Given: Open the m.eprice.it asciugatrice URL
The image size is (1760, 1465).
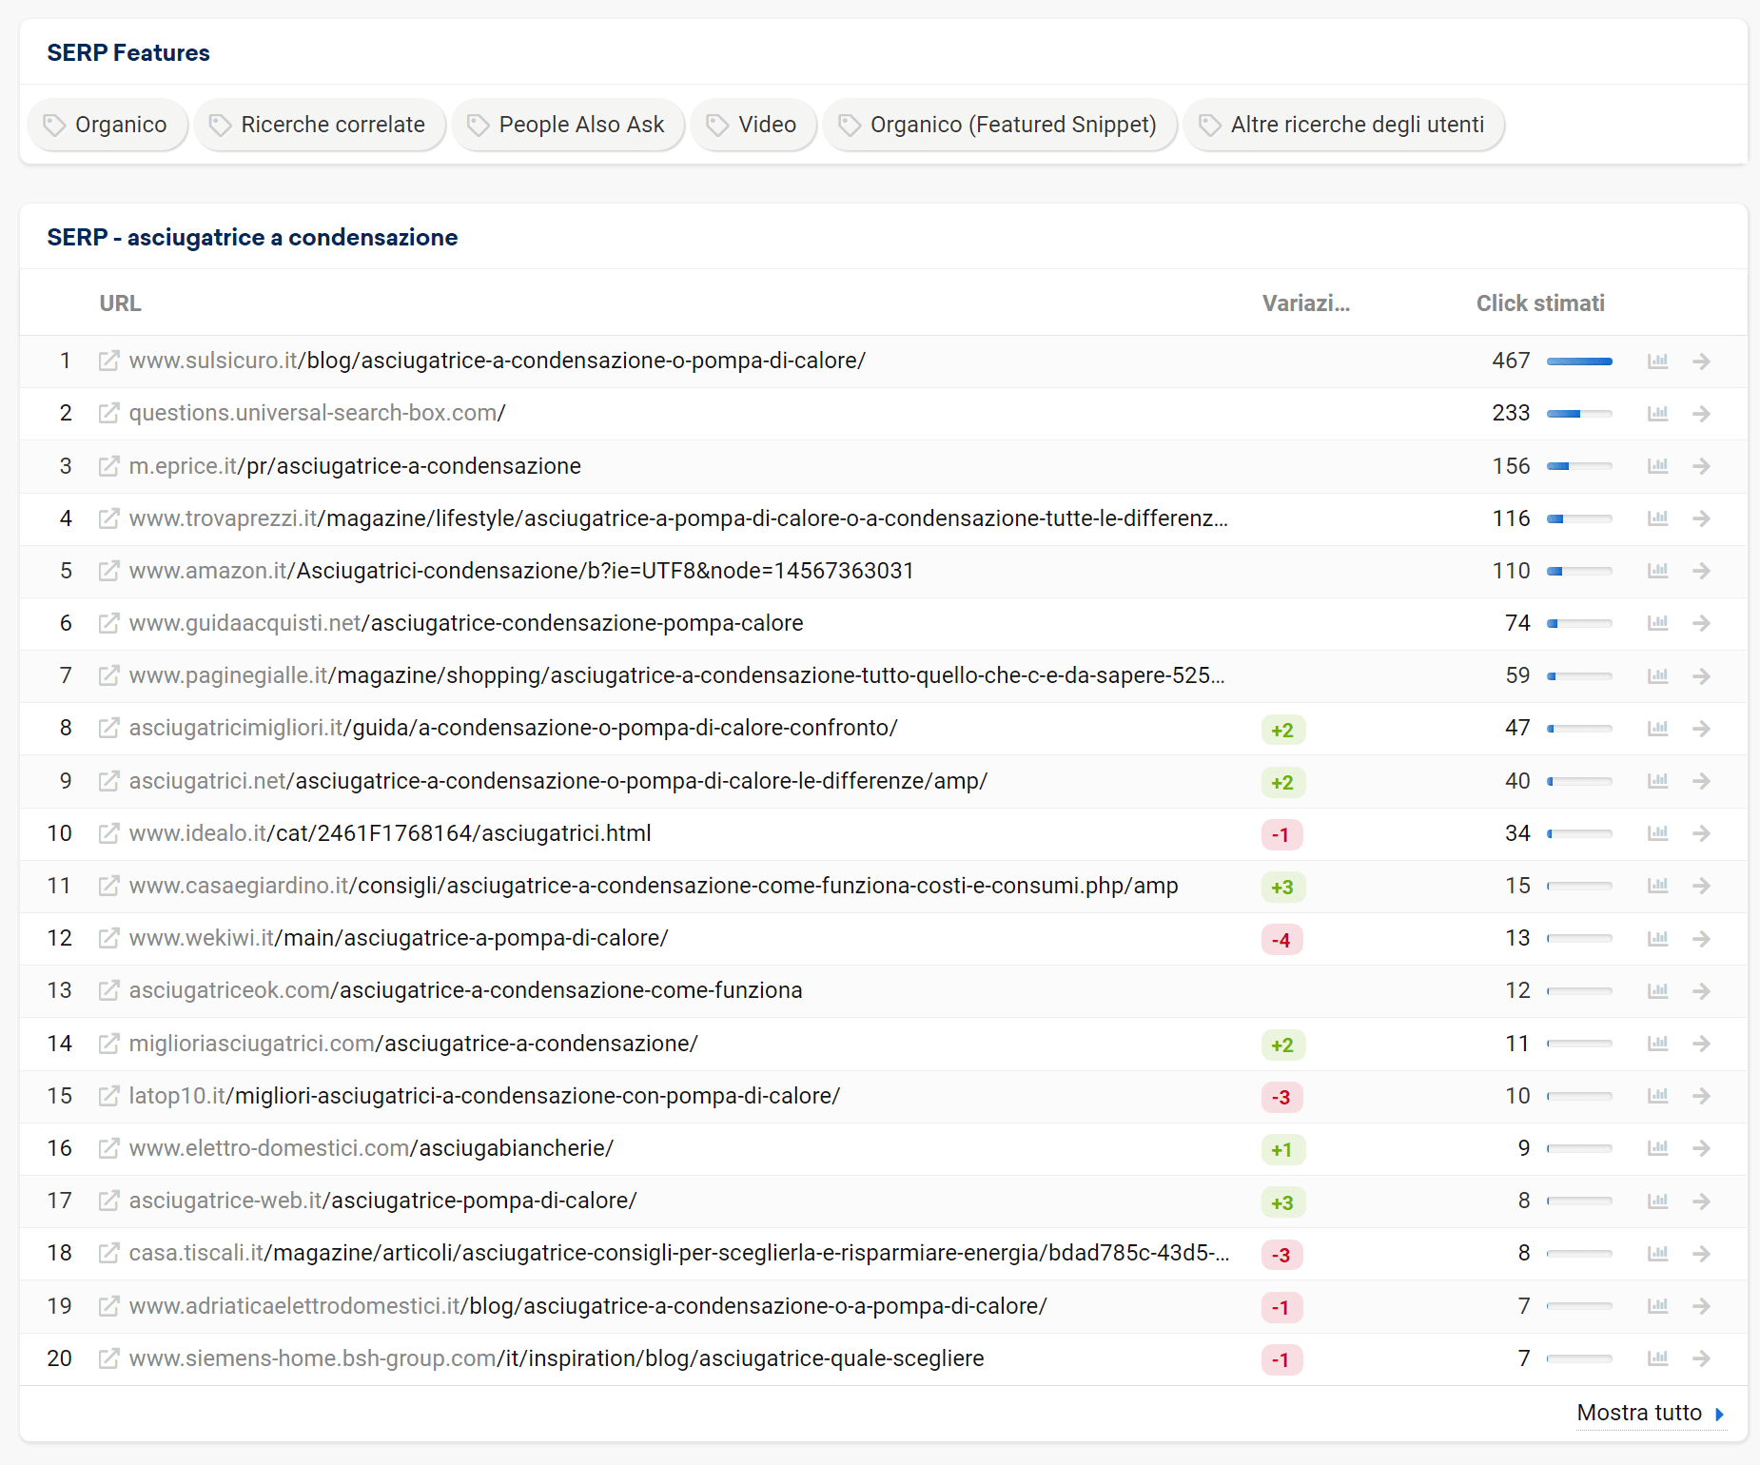Looking at the screenshot, I should coord(355,466).
